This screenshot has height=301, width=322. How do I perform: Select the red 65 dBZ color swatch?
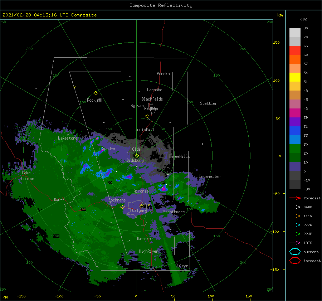click(295, 50)
